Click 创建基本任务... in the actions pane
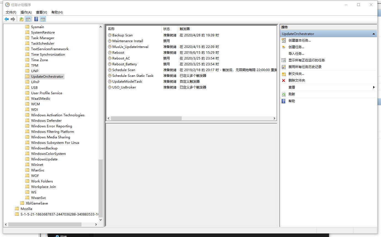This screenshot has height=237, width=381. [300, 41]
